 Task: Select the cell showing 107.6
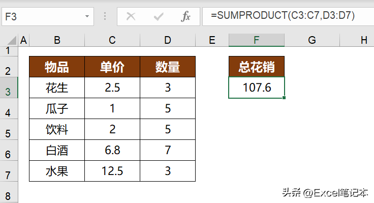click(257, 88)
